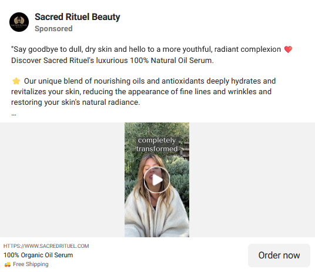The width and height of the screenshot is (315, 272).
Task: Click the red heart emoji
Action: click(x=288, y=49)
